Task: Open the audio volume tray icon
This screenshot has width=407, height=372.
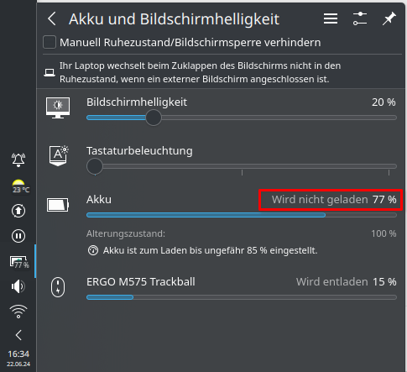Action: pyautogui.click(x=18, y=286)
